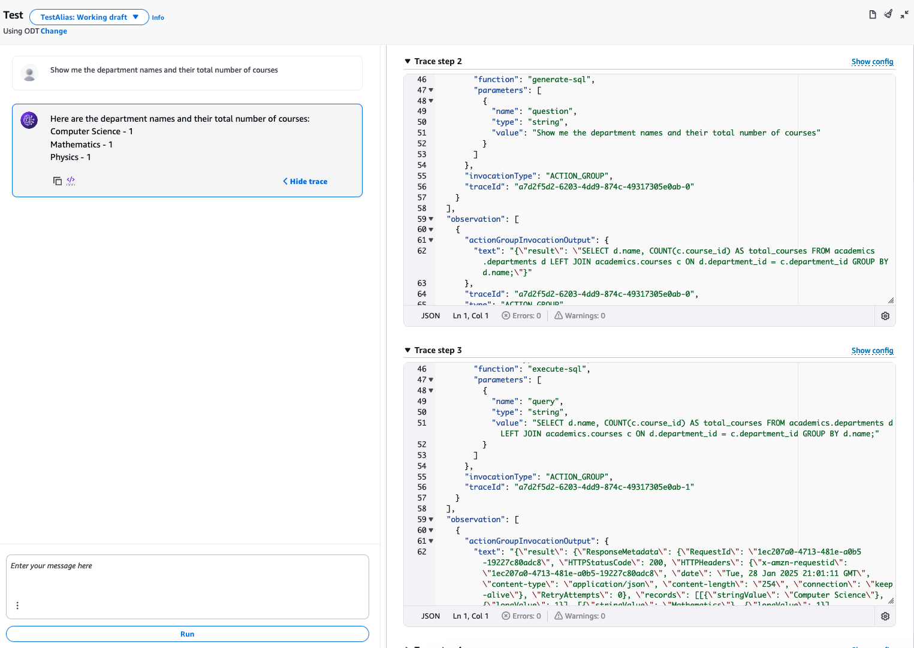Image resolution: width=914 pixels, height=648 pixels.
Task: Open the TestAlias: Working draft dropdown
Action: point(89,17)
